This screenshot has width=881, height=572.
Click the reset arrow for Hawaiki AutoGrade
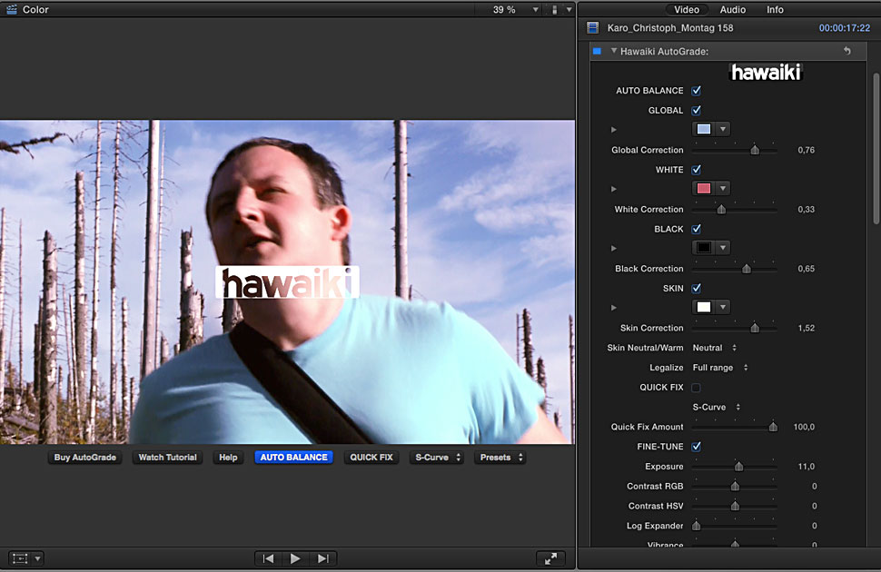point(846,52)
